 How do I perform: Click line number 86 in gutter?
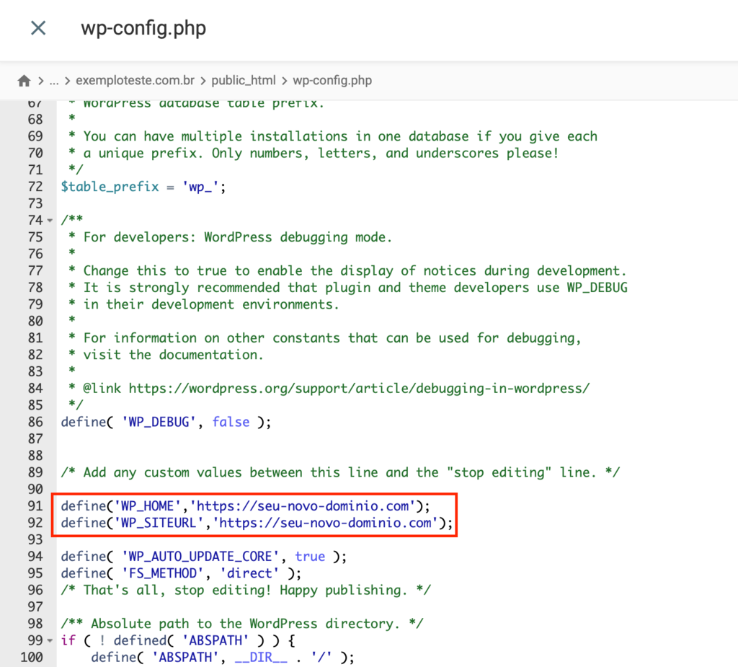[35, 422]
